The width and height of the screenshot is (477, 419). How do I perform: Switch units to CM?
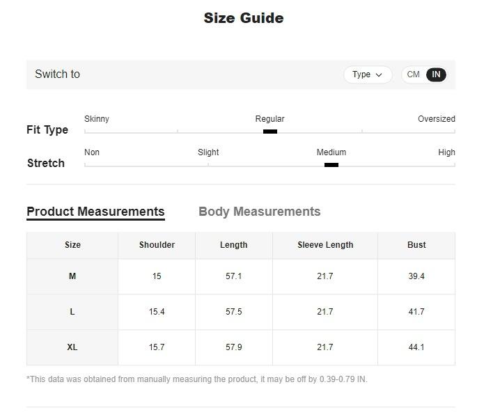pos(414,74)
